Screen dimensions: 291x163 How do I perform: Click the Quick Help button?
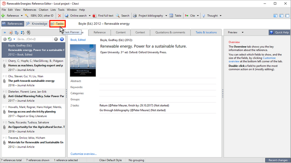click(279, 32)
